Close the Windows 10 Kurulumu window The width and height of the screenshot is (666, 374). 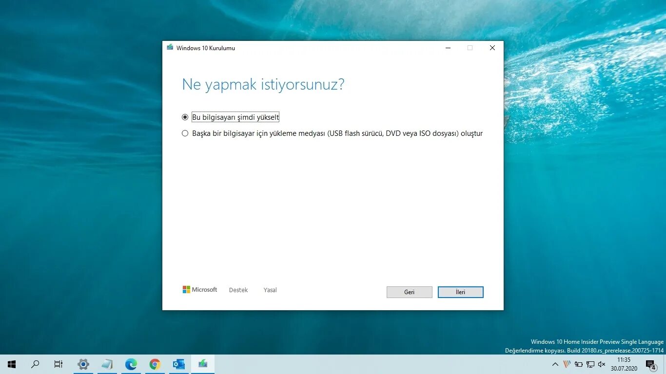(x=492, y=48)
